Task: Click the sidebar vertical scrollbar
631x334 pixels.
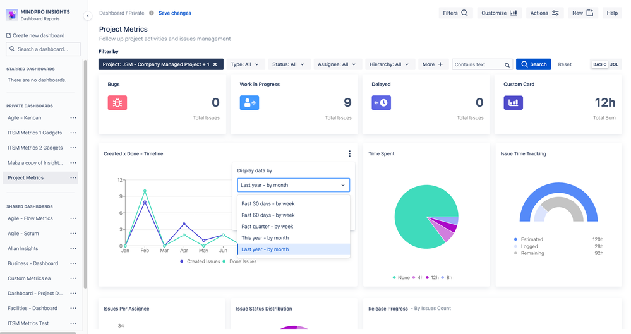Action: (x=85, y=174)
